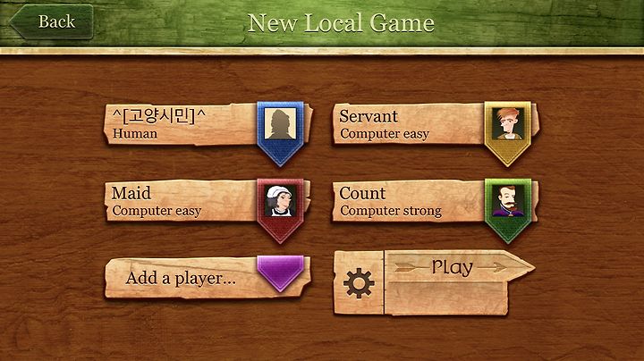The height and width of the screenshot is (361, 644).
Task: Open game settings with the gear icon
Action: coord(359,283)
